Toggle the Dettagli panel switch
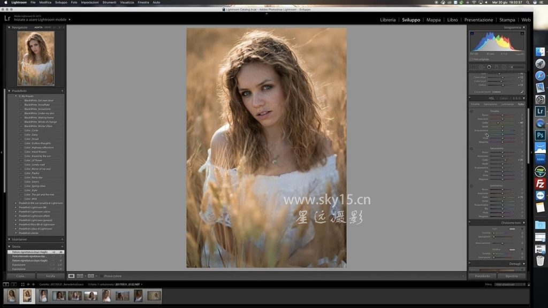 470,264
